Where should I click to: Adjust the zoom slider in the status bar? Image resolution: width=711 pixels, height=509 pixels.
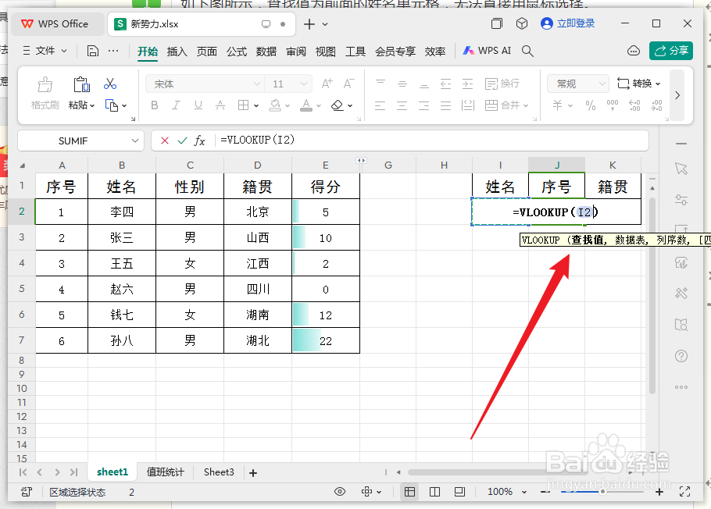click(601, 492)
